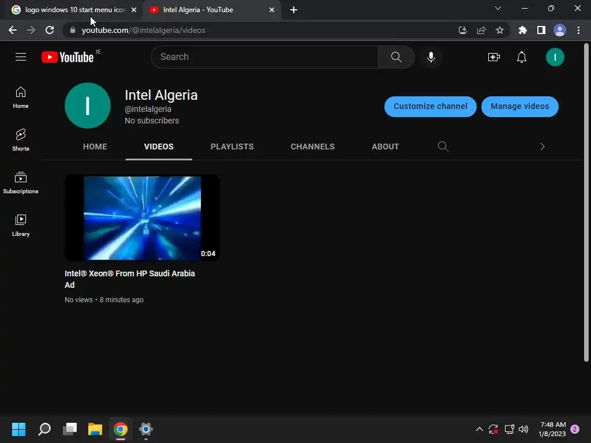The height and width of the screenshot is (443, 591).
Task: Click the No subscribers text
Action: tap(152, 121)
